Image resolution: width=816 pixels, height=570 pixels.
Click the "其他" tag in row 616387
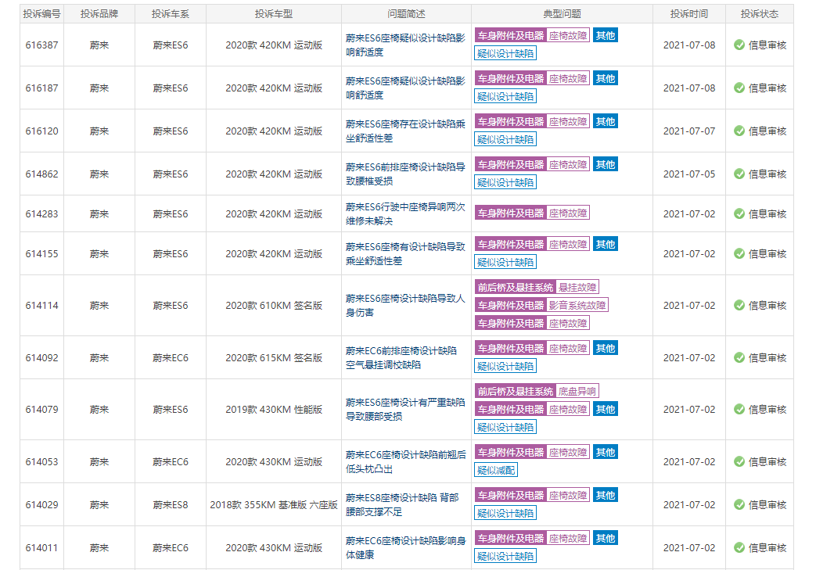click(x=606, y=36)
